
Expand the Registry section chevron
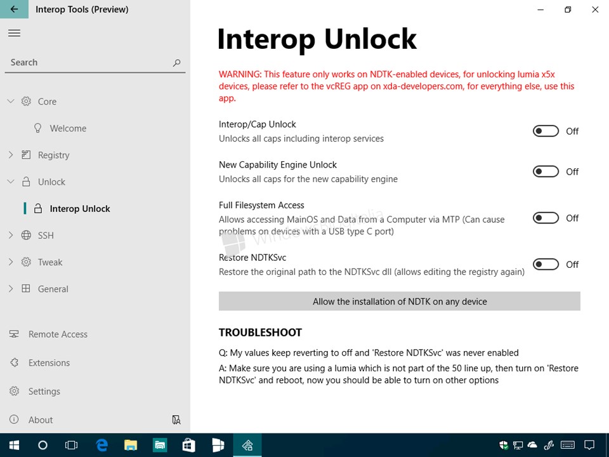click(x=11, y=155)
